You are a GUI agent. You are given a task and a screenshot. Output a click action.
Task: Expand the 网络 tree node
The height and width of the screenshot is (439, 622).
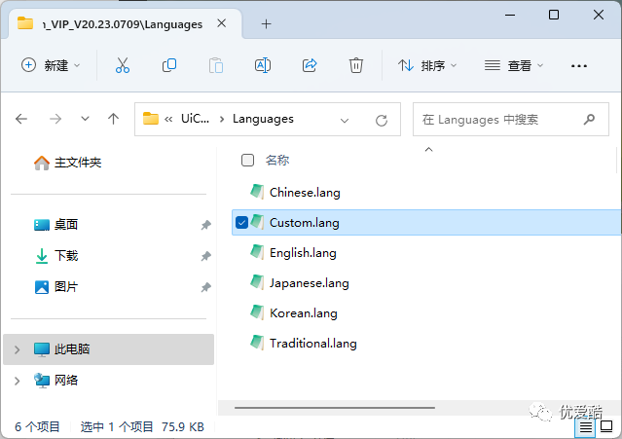pos(18,381)
